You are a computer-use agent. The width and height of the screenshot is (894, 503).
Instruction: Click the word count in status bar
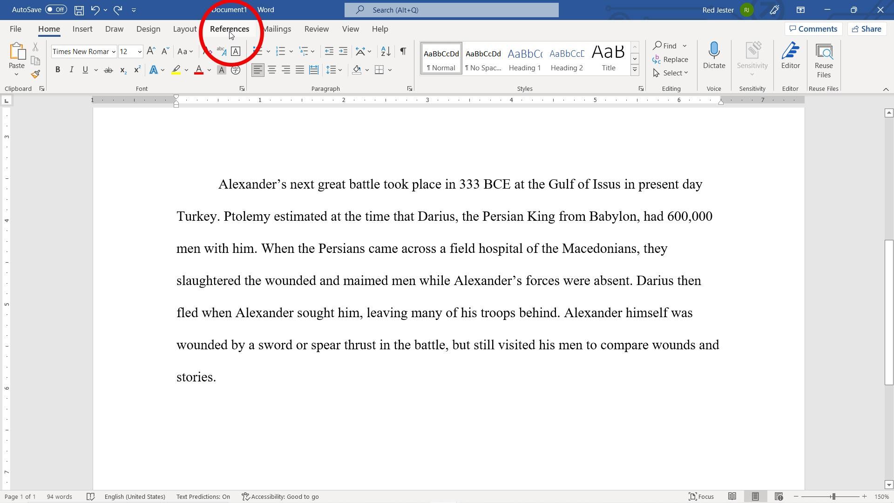click(59, 496)
